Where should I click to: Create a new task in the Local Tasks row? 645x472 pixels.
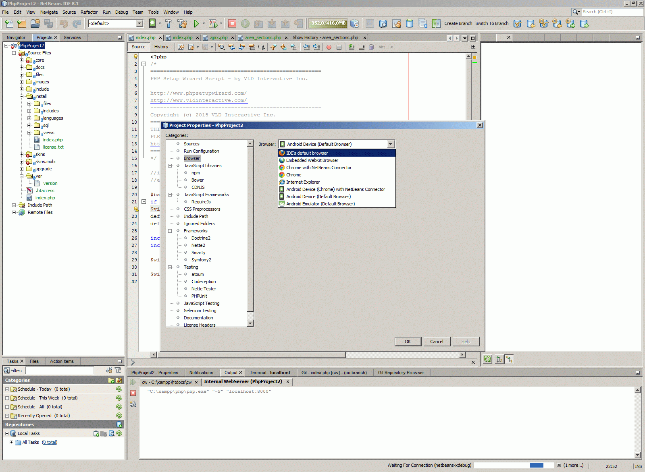(96, 433)
